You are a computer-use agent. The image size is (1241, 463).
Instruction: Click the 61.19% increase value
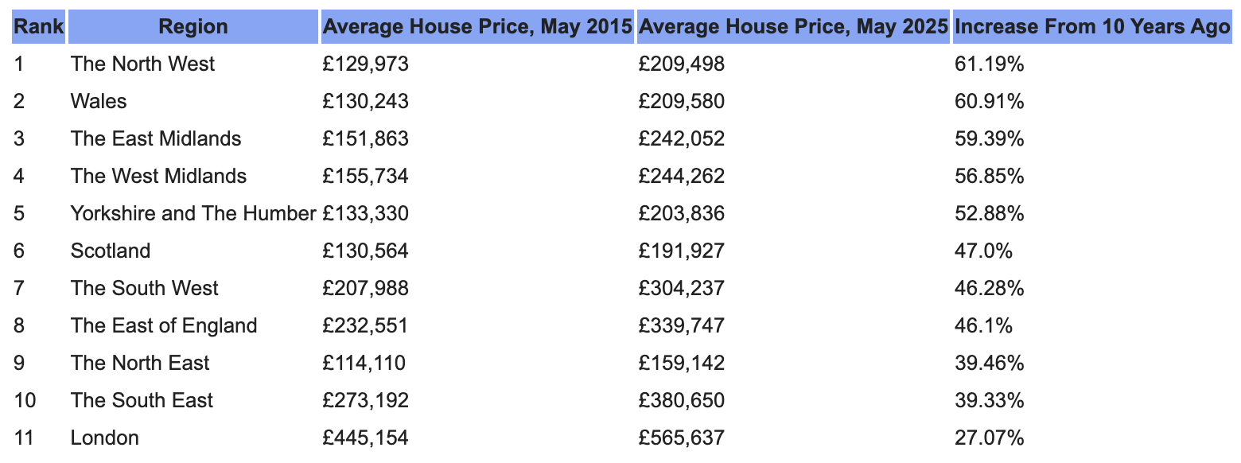tap(989, 64)
